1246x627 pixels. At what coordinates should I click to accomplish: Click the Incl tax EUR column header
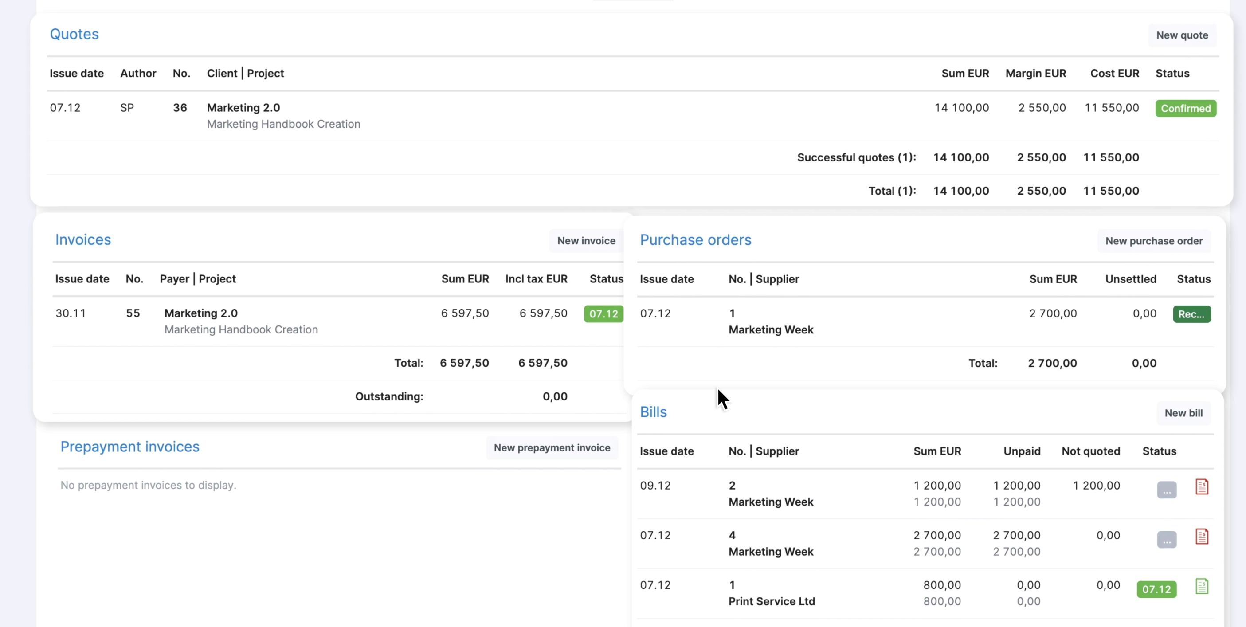coord(537,279)
